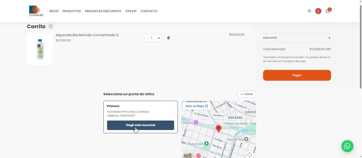Viewport: 362px width, 158px height.
Task: Click Teléfono: 3511234567 text
Action: click(x=121, y=116)
